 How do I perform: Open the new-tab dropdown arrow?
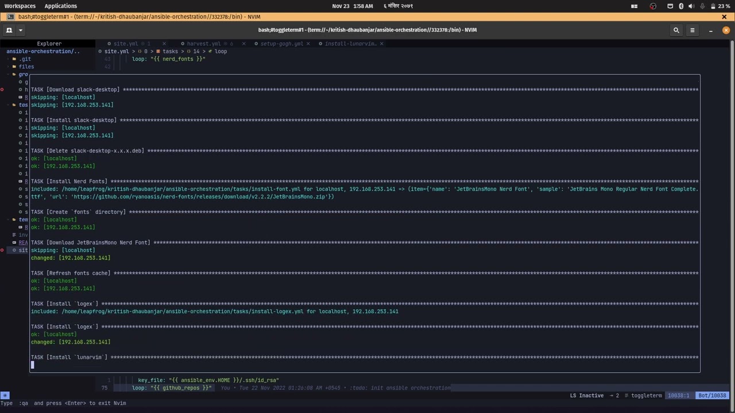coord(20,30)
